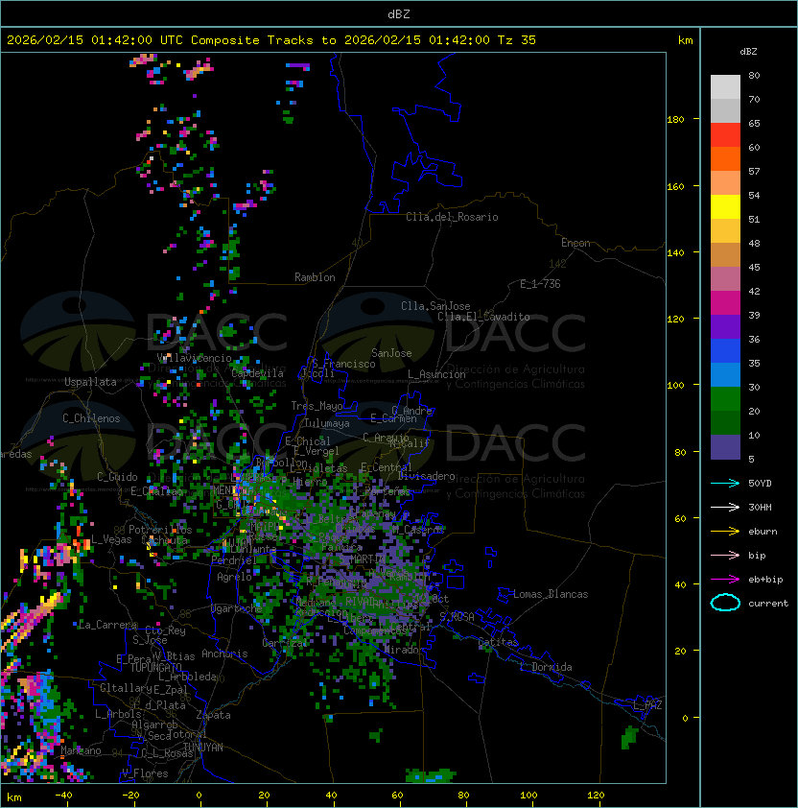Click the 'Ramblon' map label
This screenshot has height=808, width=798.
point(315,277)
